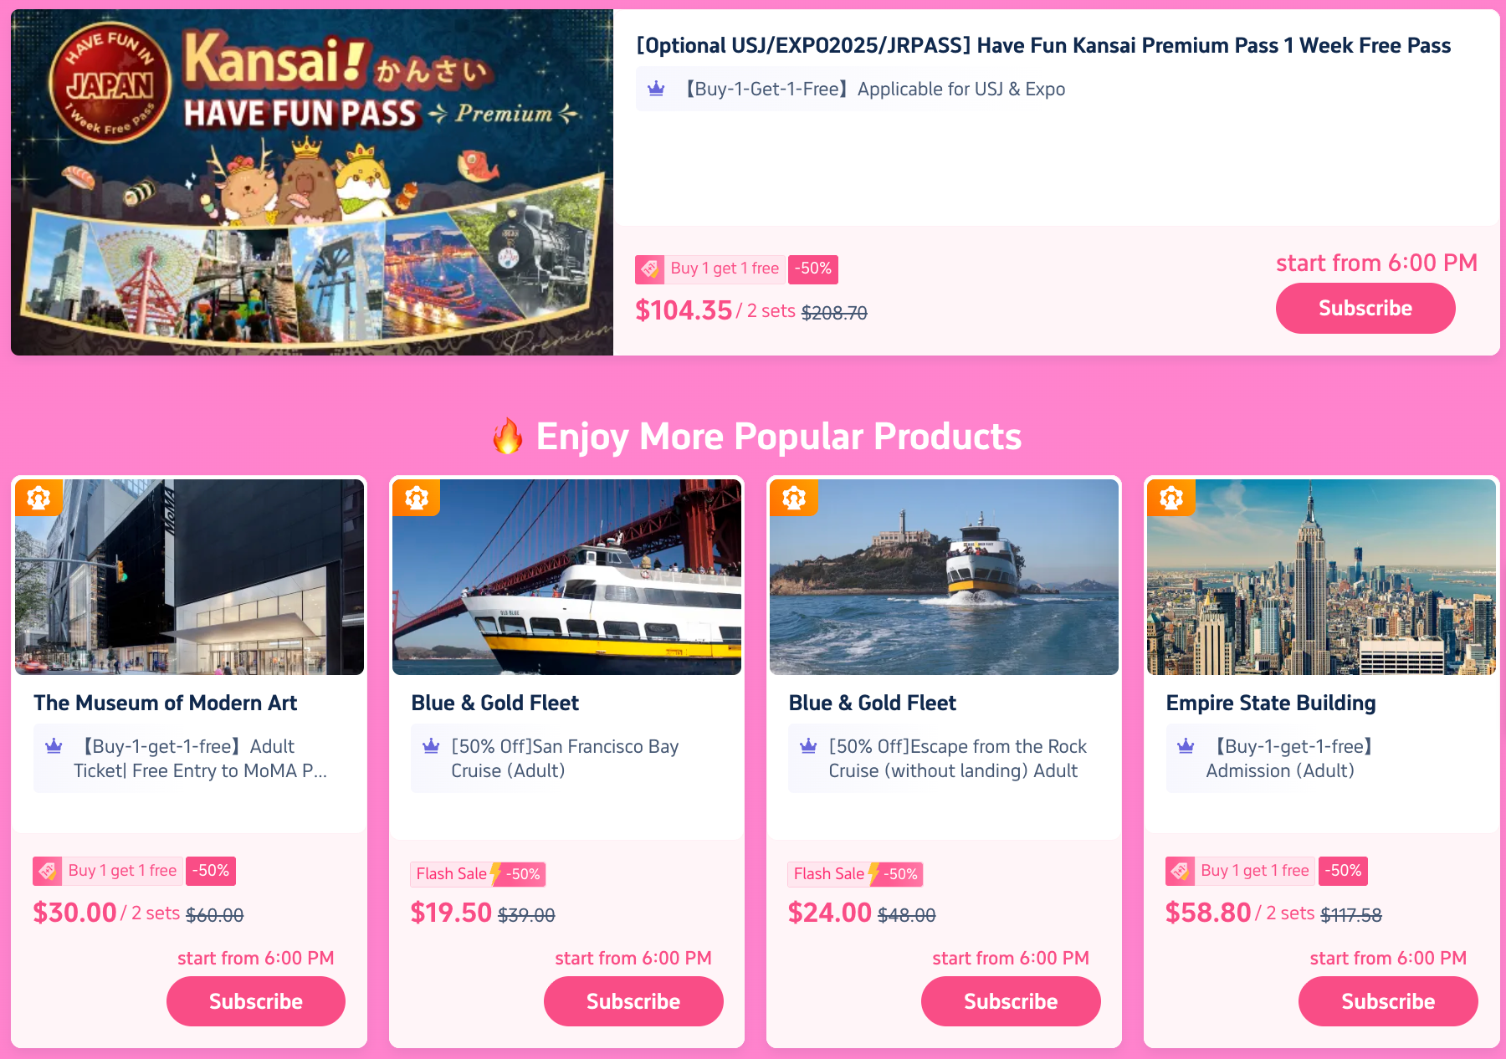Click crown icon beside Empire State Admission (Adult)
This screenshot has width=1506, height=1059.
coord(1186,745)
